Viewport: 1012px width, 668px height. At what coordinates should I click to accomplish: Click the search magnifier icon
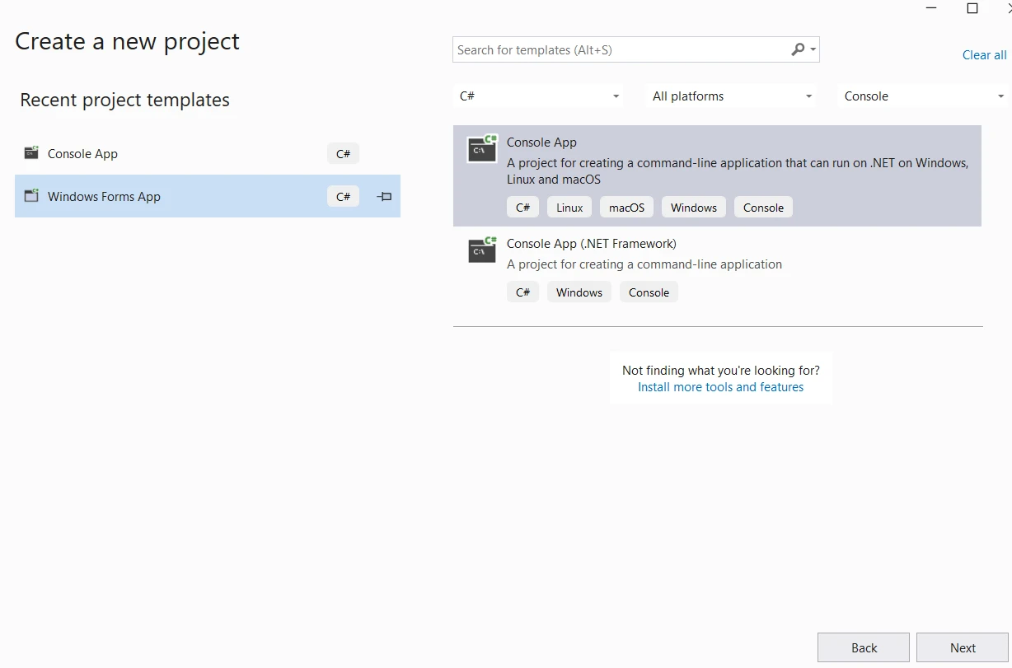pos(798,49)
